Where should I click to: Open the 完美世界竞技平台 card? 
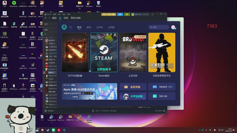[162, 53]
